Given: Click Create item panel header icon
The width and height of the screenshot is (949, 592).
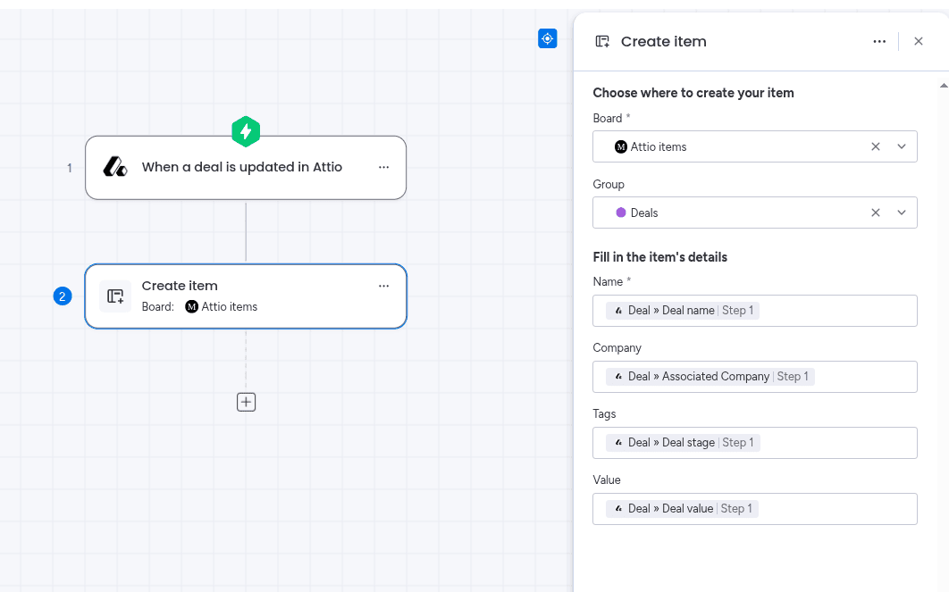Looking at the screenshot, I should click(x=602, y=41).
